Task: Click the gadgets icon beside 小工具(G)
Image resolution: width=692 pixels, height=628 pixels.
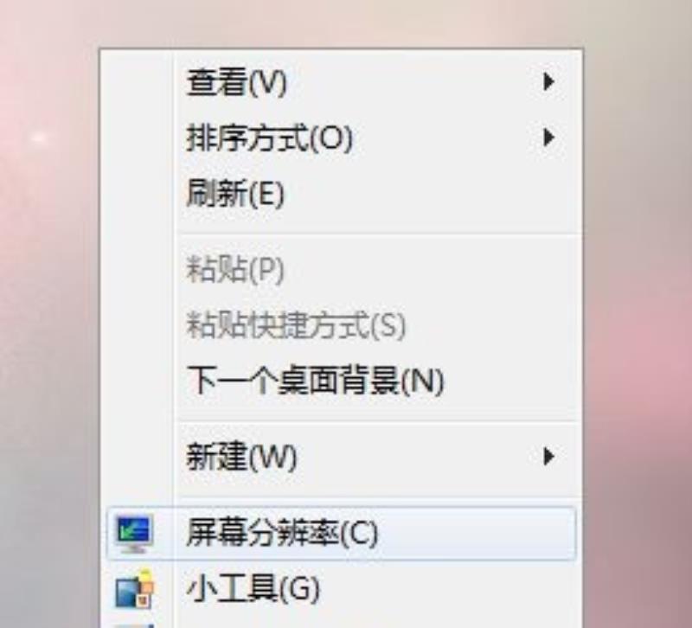Action: point(135,589)
